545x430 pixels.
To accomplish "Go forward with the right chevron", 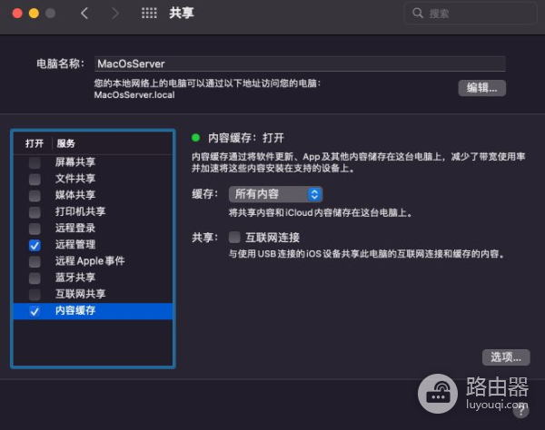I will (x=115, y=14).
